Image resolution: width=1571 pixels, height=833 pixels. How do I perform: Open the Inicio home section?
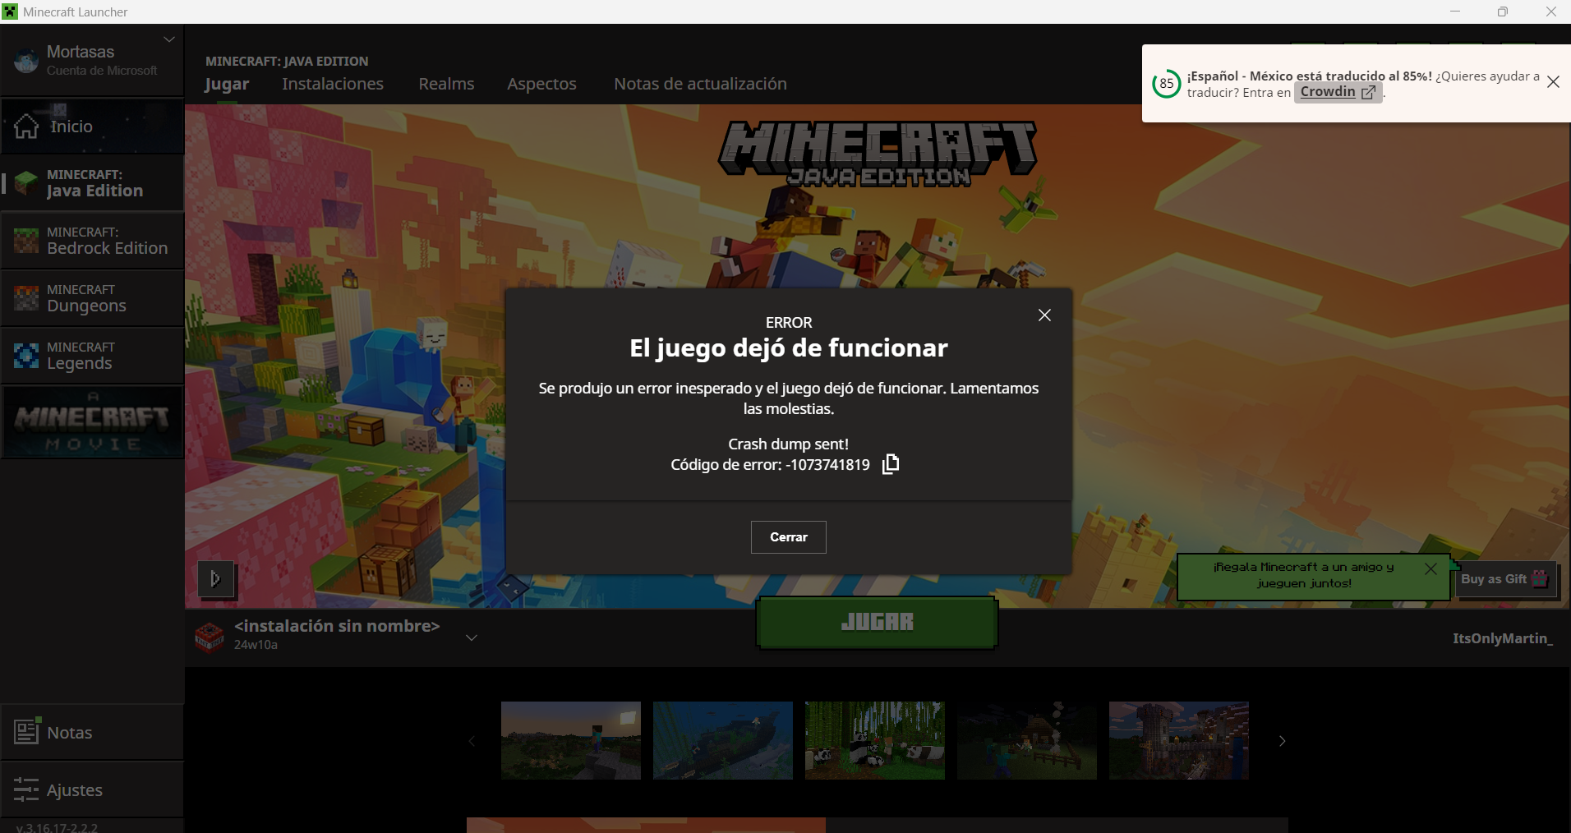92,127
